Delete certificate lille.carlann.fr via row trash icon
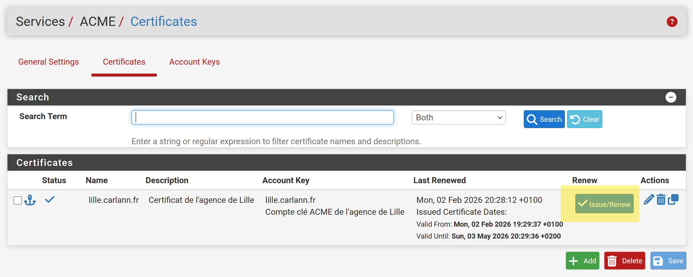Screen dimensions: 693x277 661,200
